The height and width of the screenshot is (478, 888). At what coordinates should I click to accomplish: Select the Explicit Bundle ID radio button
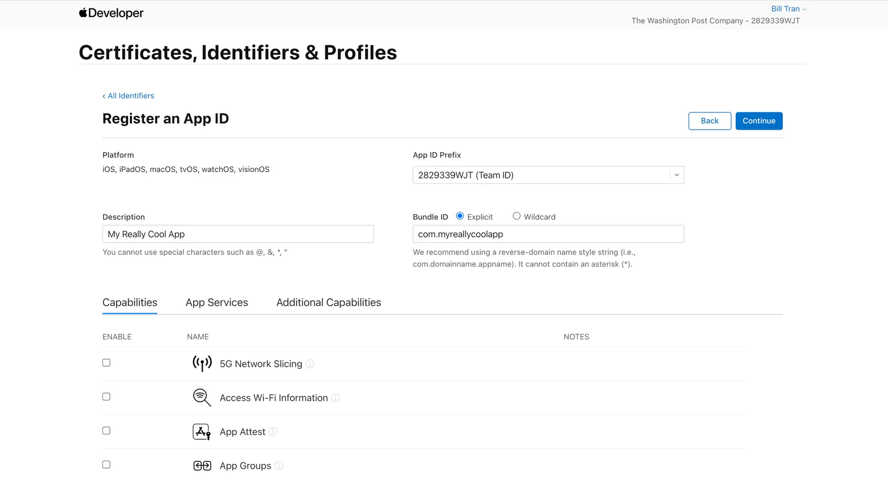click(460, 216)
